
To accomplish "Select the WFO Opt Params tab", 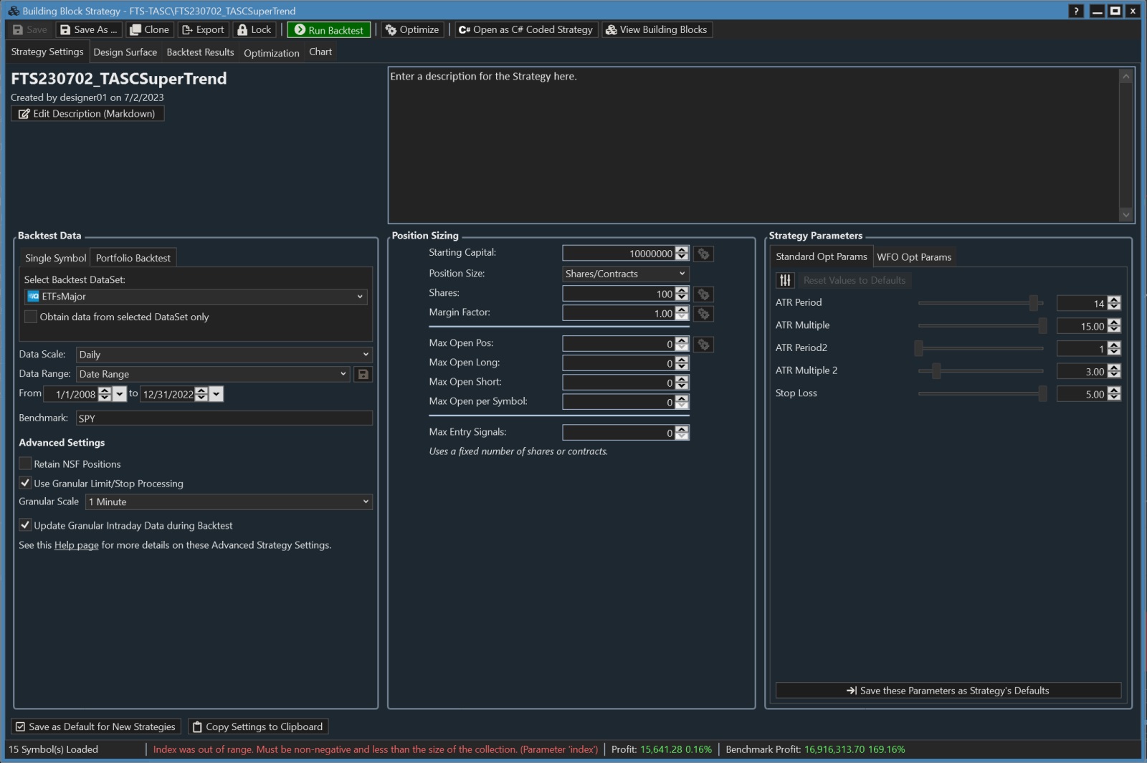I will click(914, 257).
